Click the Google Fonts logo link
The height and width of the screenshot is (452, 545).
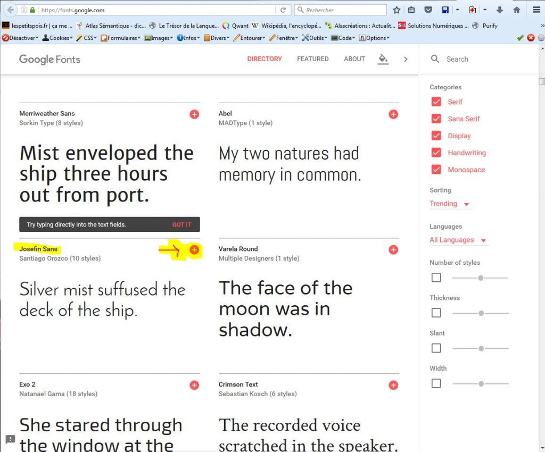pos(49,59)
